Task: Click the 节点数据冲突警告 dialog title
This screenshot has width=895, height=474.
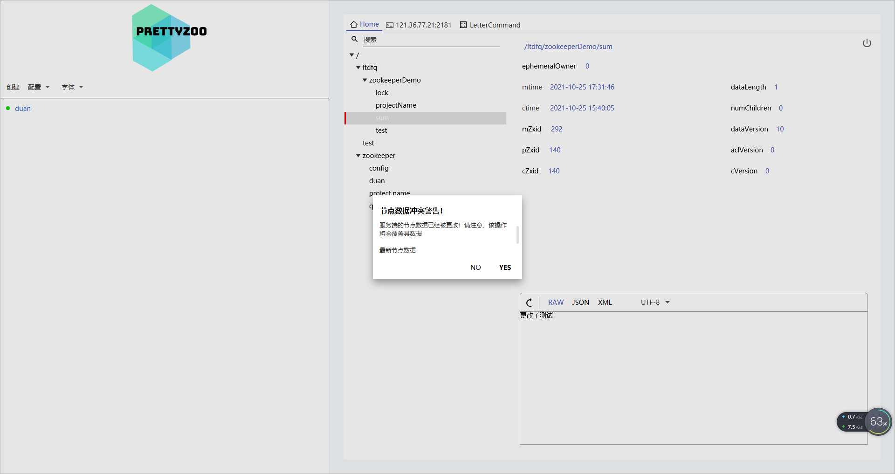Action: [x=411, y=211]
